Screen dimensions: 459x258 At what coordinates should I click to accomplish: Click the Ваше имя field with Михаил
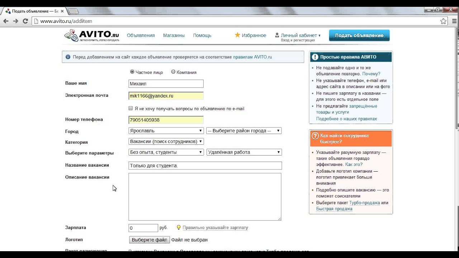(166, 84)
